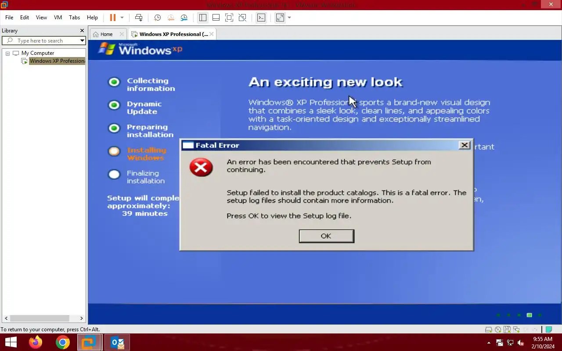Click the hard disk status icon
The width and height of the screenshot is (562, 351).
click(488, 330)
